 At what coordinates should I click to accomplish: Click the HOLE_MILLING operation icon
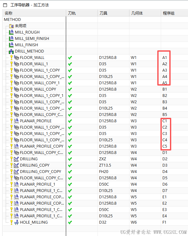click(x=16, y=222)
